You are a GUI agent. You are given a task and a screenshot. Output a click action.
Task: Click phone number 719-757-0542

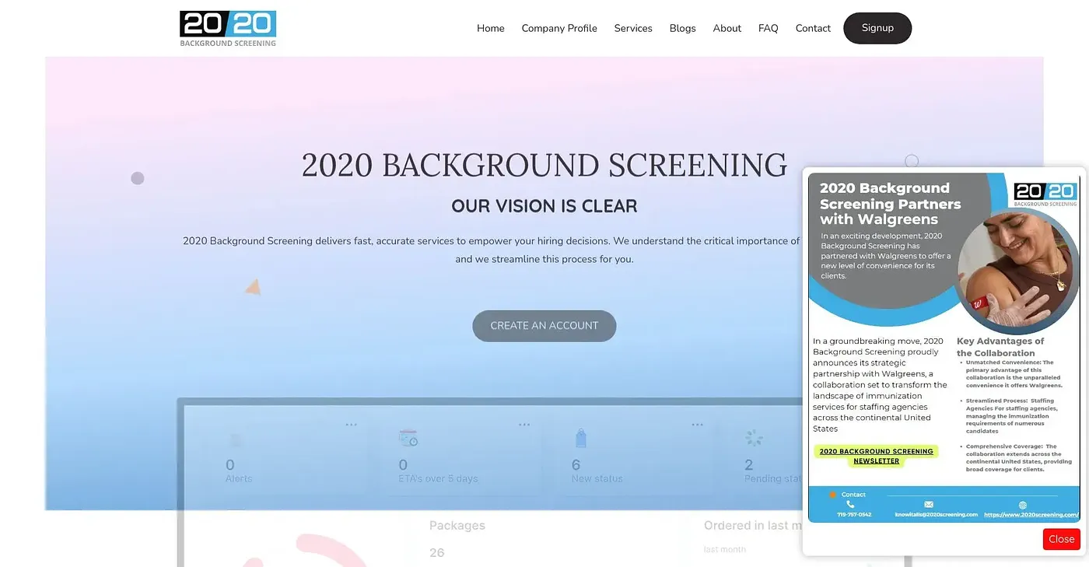coord(854,515)
